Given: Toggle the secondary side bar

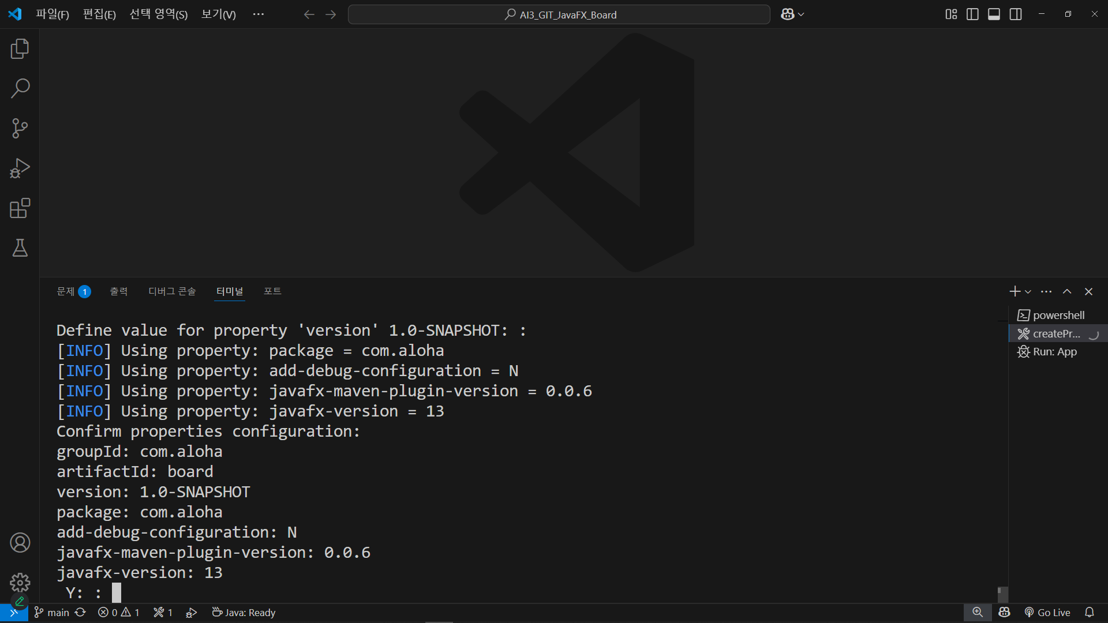Looking at the screenshot, I should click(1016, 14).
